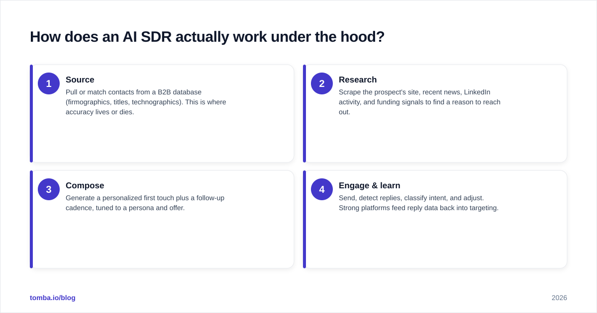
Task: Click the main title about AI SDR
Action: tap(207, 37)
